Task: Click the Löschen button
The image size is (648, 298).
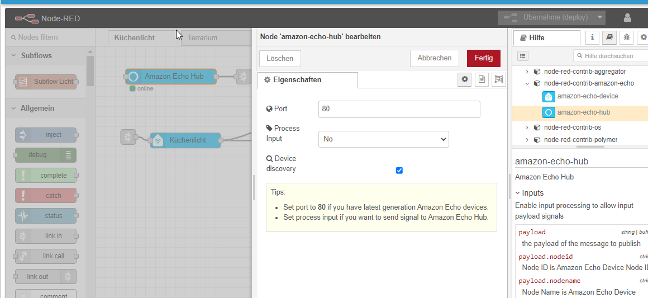Action: 280,58
